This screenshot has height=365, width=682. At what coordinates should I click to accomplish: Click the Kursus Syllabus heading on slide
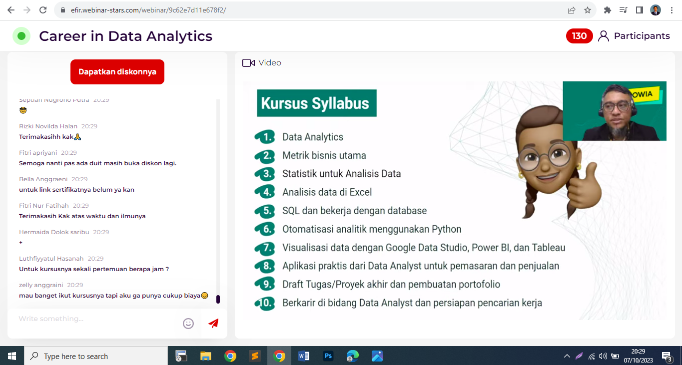(x=316, y=103)
